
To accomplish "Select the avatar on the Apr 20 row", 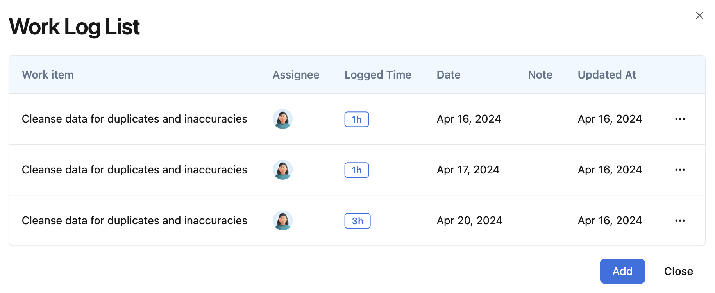I will 282,220.
